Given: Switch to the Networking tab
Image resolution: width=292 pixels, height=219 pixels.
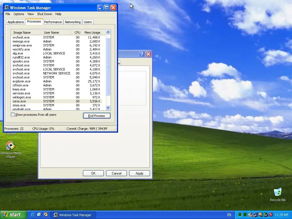Looking at the screenshot, I should click(x=73, y=22).
